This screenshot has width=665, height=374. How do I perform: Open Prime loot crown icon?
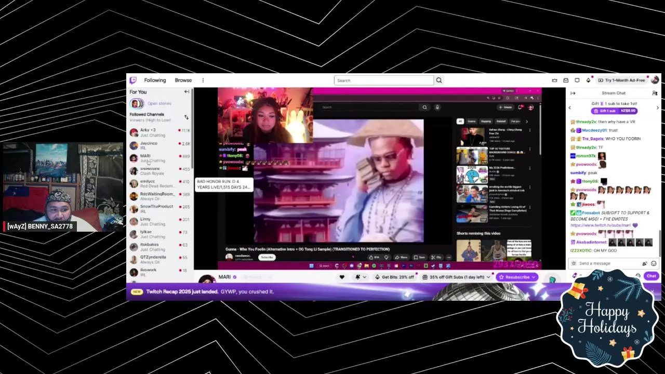(x=554, y=81)
